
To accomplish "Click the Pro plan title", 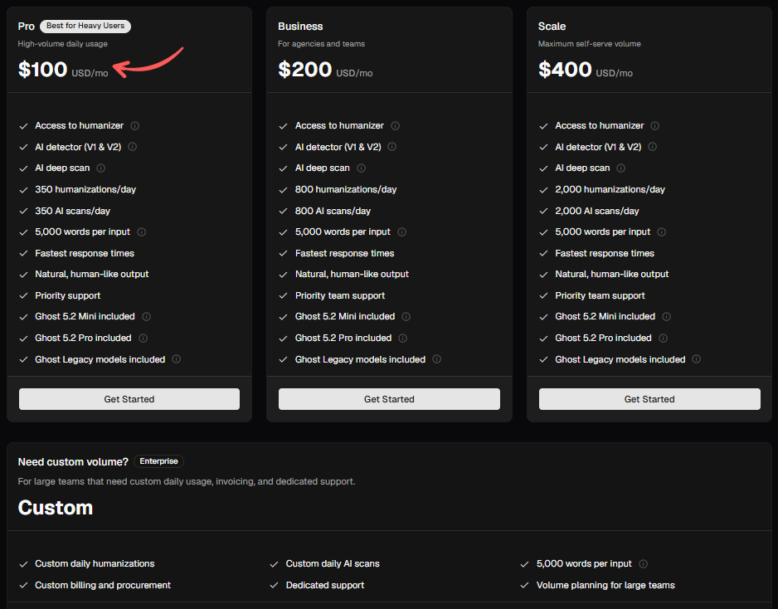I will 27,27.
